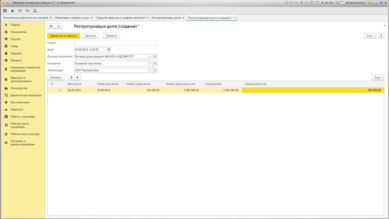This screenshot has width=389, height=219.
Task: Click the M- memory button
Action: tap(331, 3)
